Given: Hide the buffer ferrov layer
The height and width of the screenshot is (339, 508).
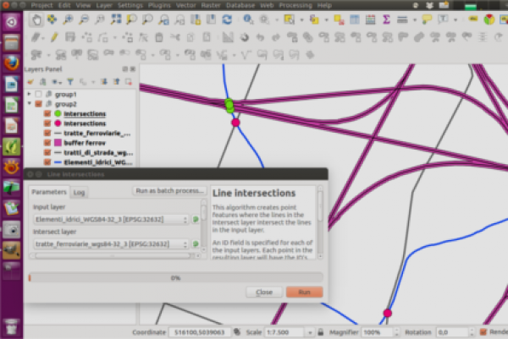Looking at the screenshot, I should (47, 141).
